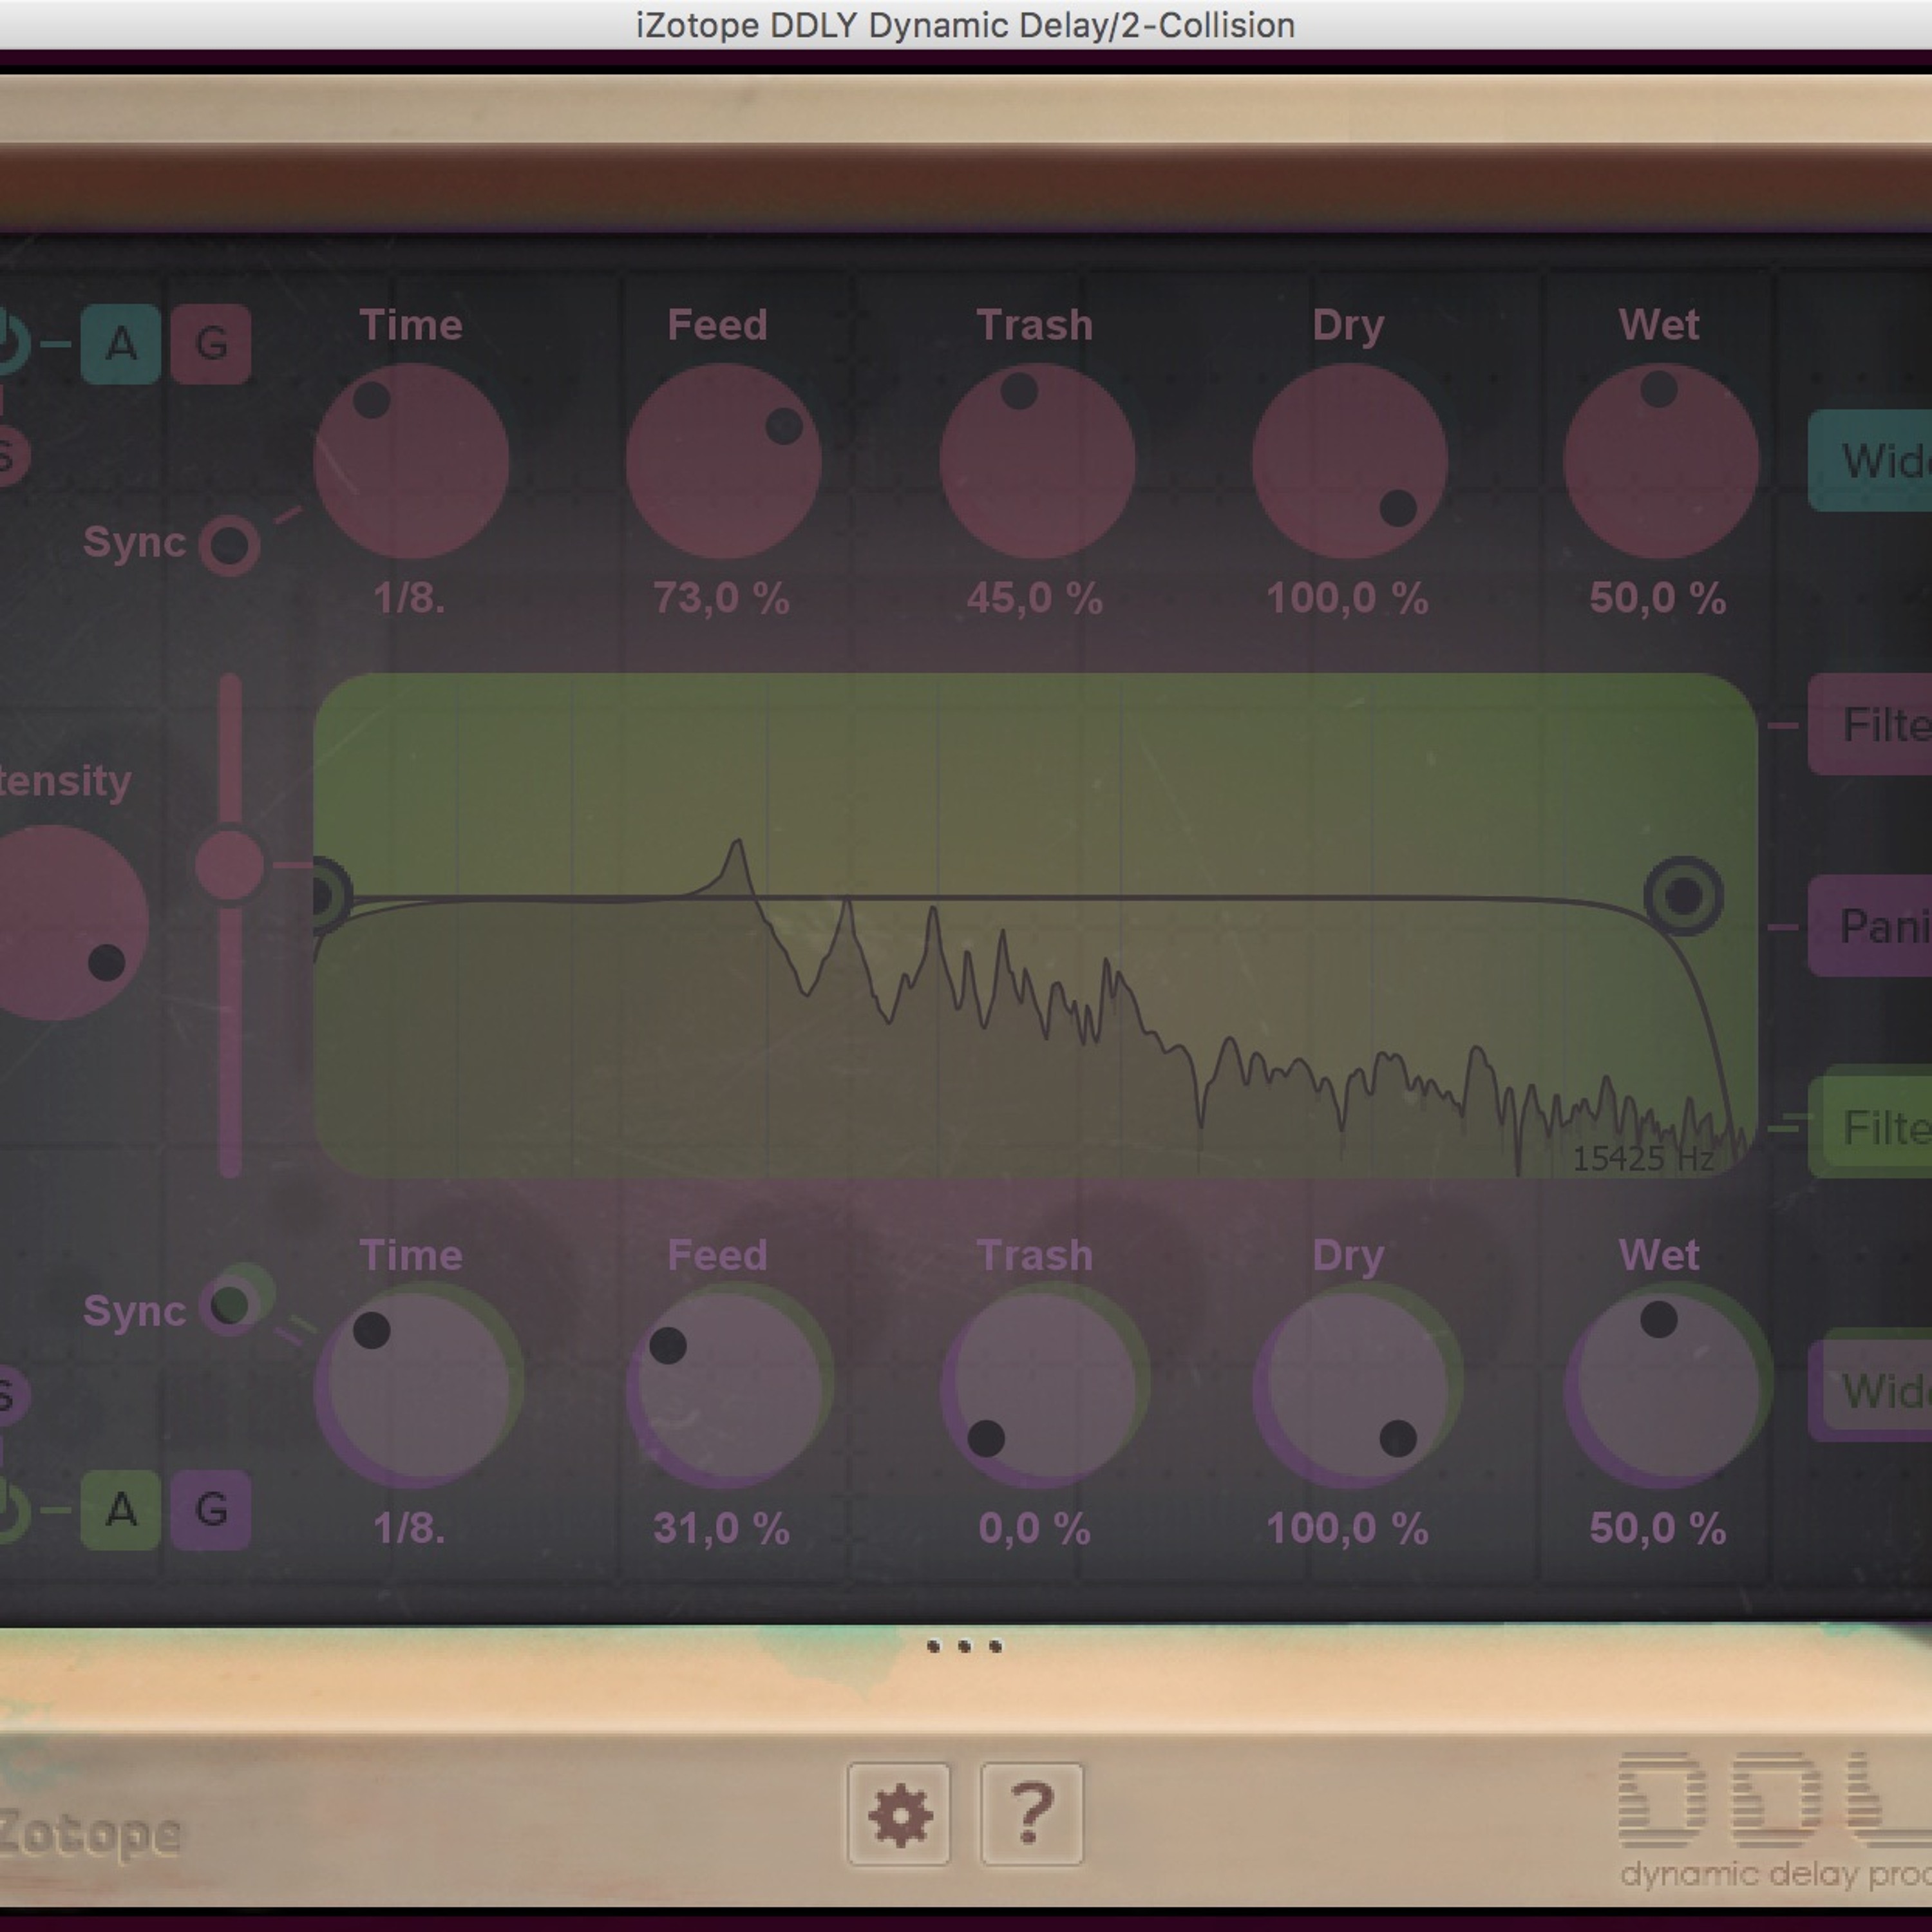
Task: Toggle Sync for the upper delay
Action: click(230, 545)
